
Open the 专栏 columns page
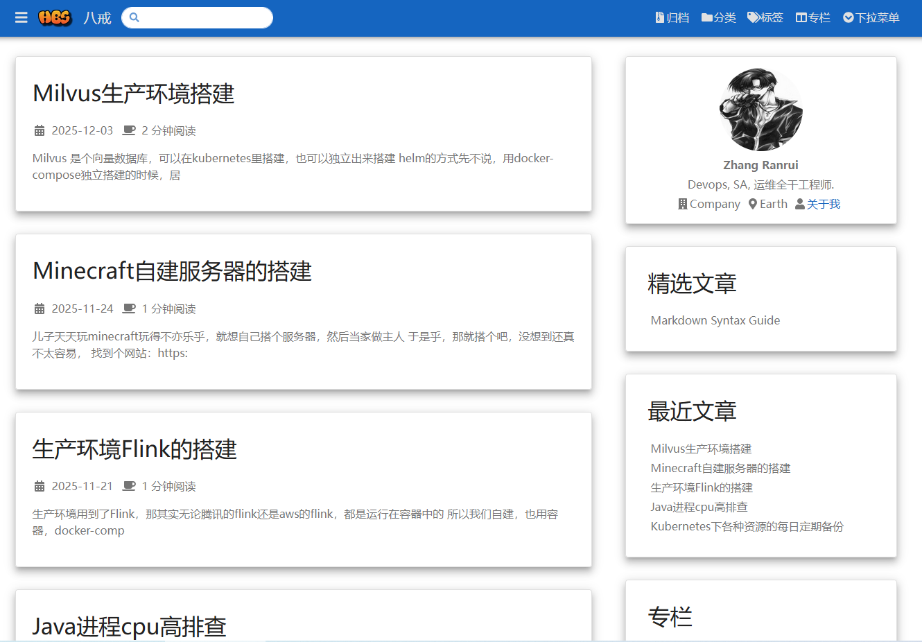812,17
